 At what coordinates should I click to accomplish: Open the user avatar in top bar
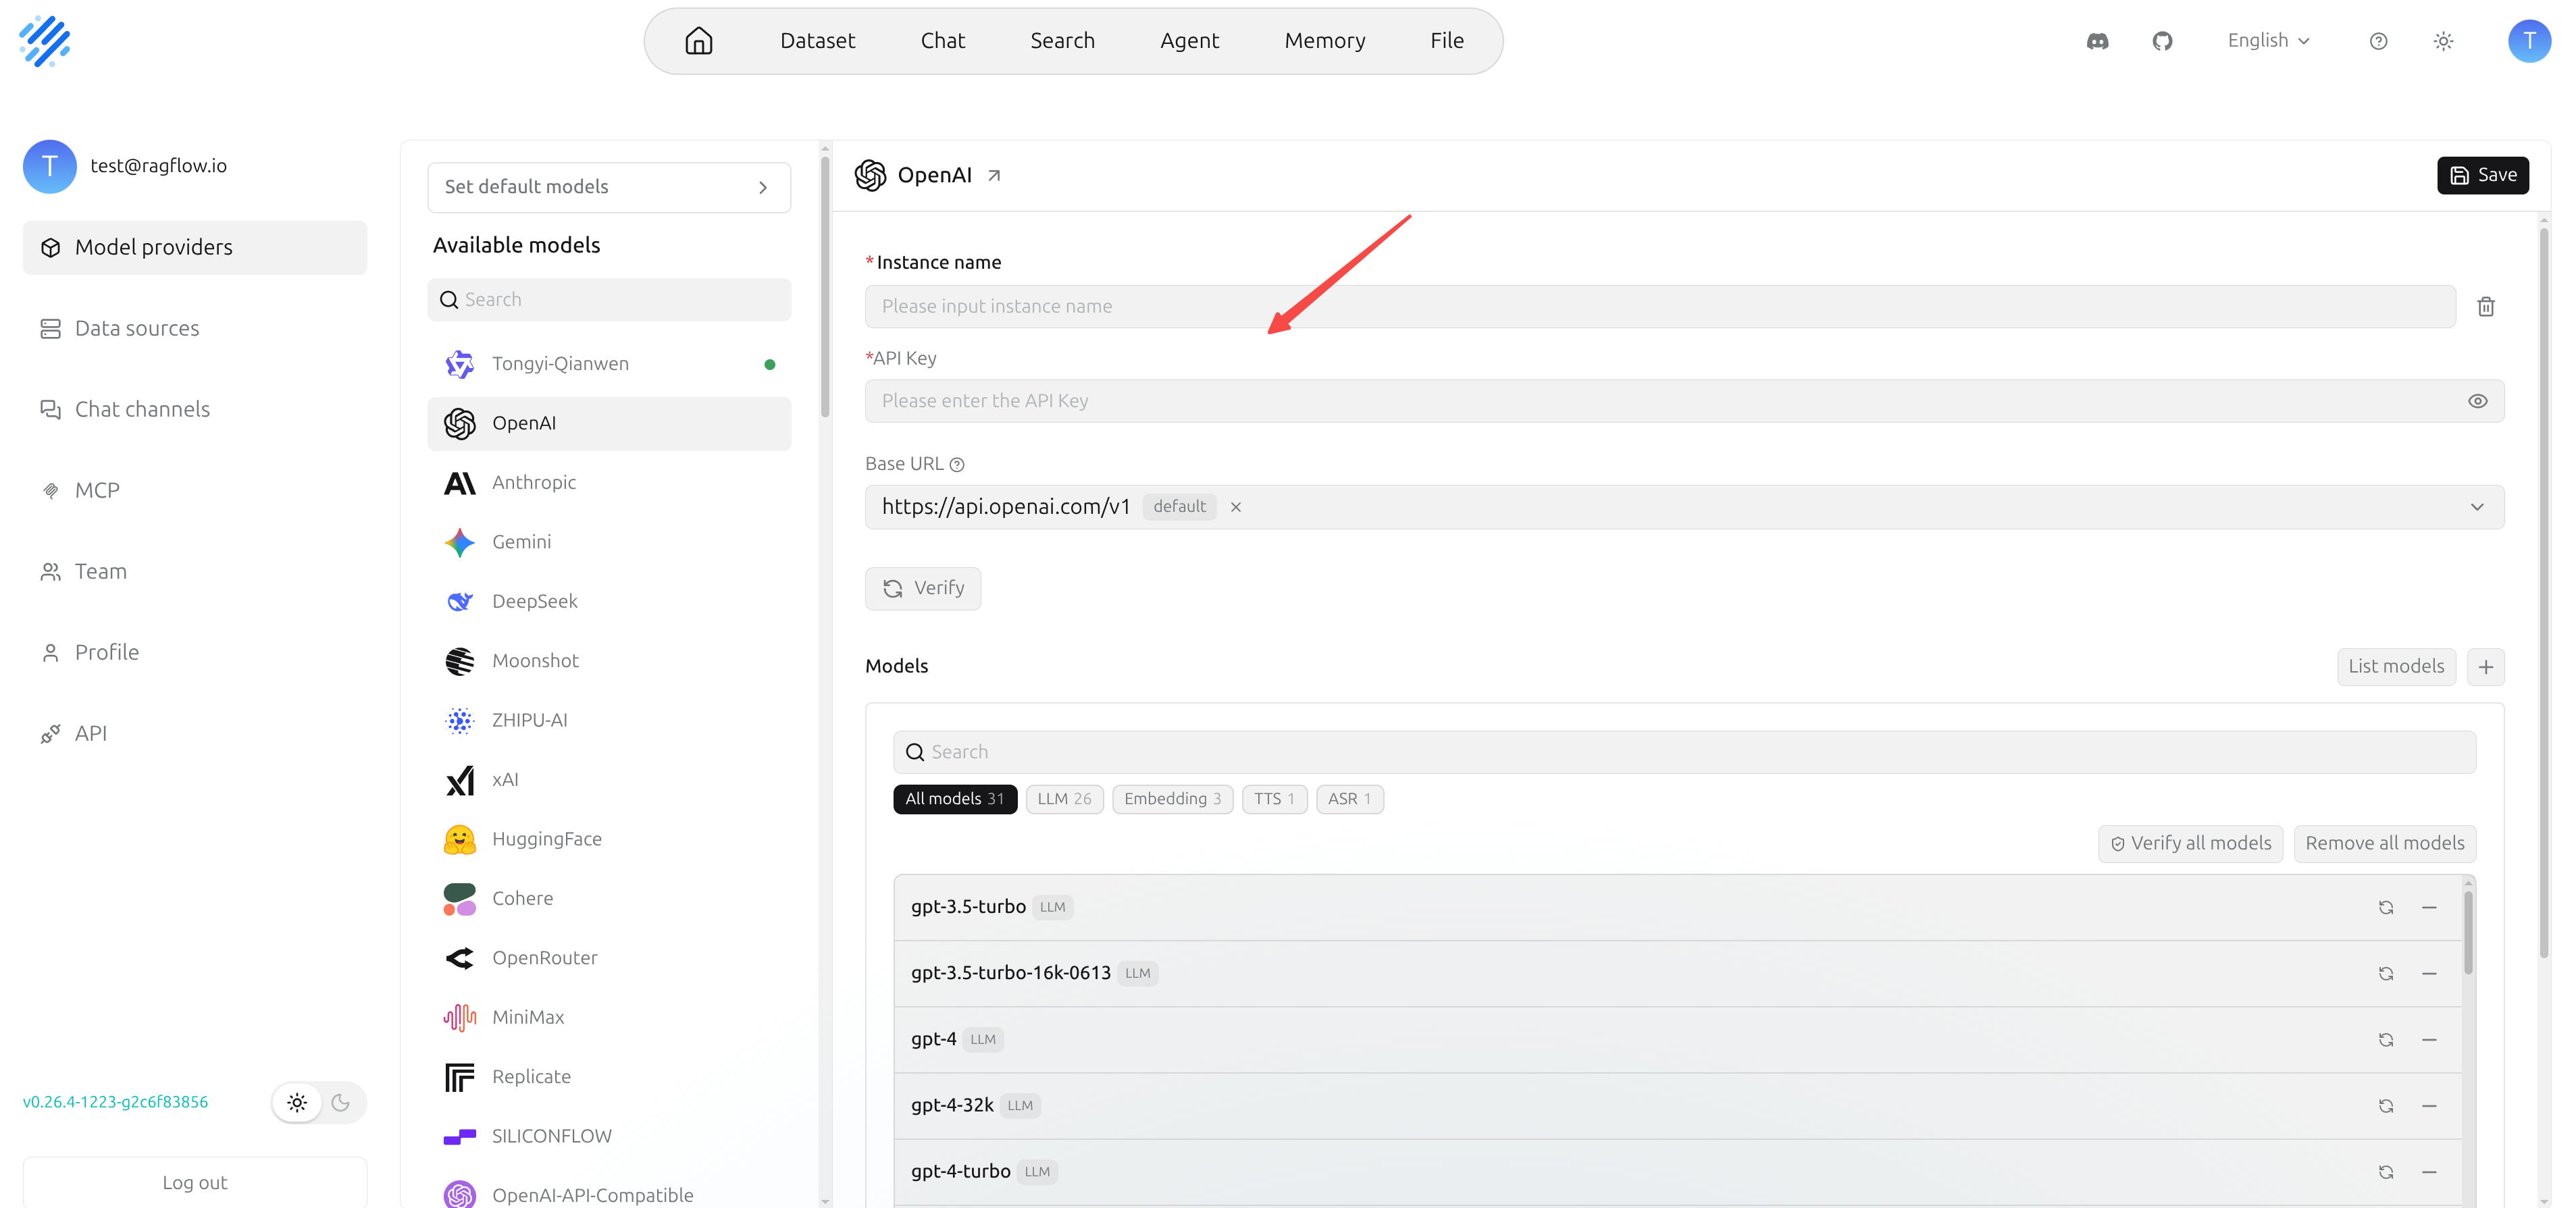[x=2529, y=41]
